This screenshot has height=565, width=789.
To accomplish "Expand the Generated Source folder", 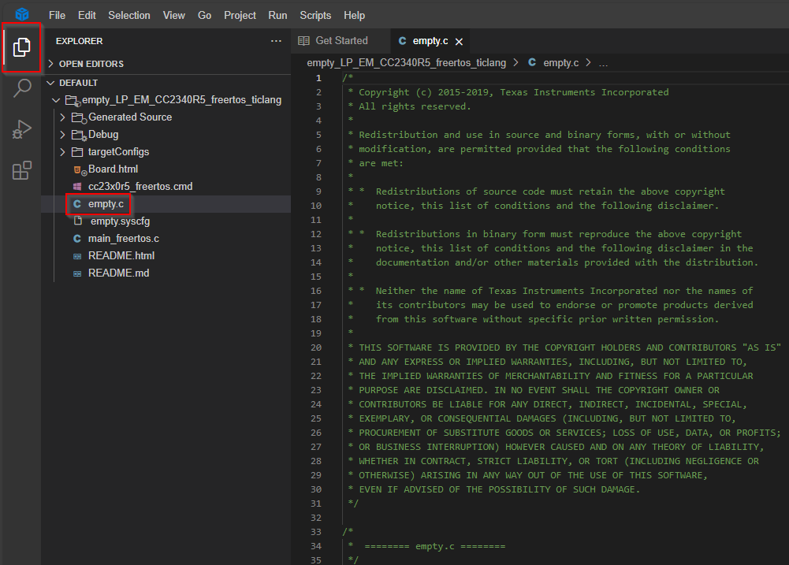I will coord(129,117).
